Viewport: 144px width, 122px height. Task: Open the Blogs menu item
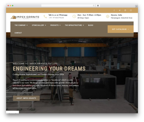click(x=91, y=25)
